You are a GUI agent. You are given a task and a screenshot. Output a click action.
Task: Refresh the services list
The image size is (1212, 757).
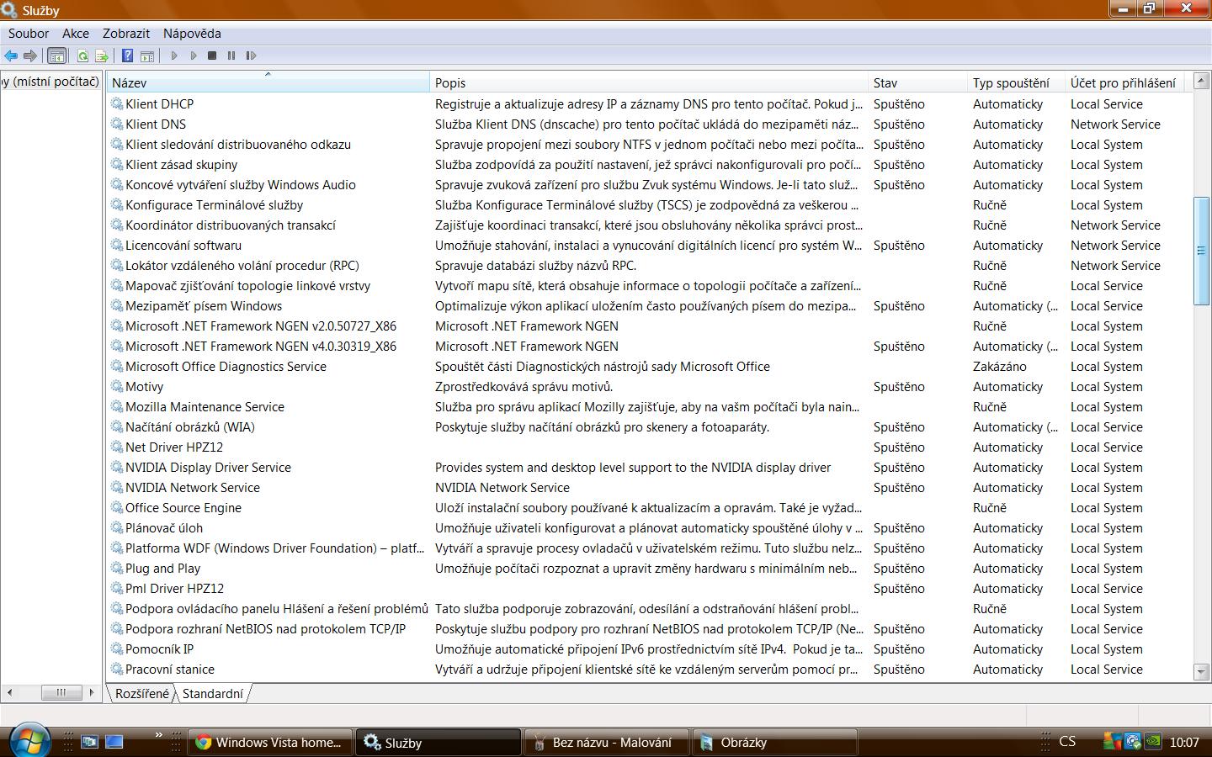(x=82, y=56)
